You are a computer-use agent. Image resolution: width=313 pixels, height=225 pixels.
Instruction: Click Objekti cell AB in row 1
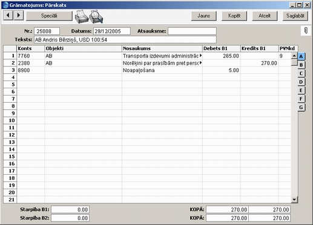(x=83, y=56)
